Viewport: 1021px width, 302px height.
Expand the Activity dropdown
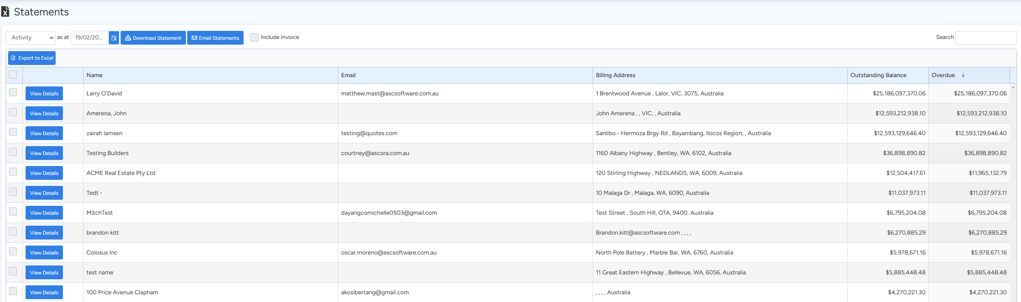[31, 38]
